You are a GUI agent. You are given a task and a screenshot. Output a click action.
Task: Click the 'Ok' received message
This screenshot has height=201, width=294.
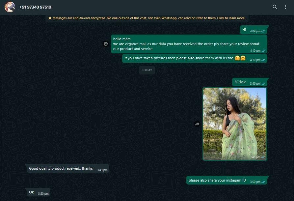tap(32, 192)
